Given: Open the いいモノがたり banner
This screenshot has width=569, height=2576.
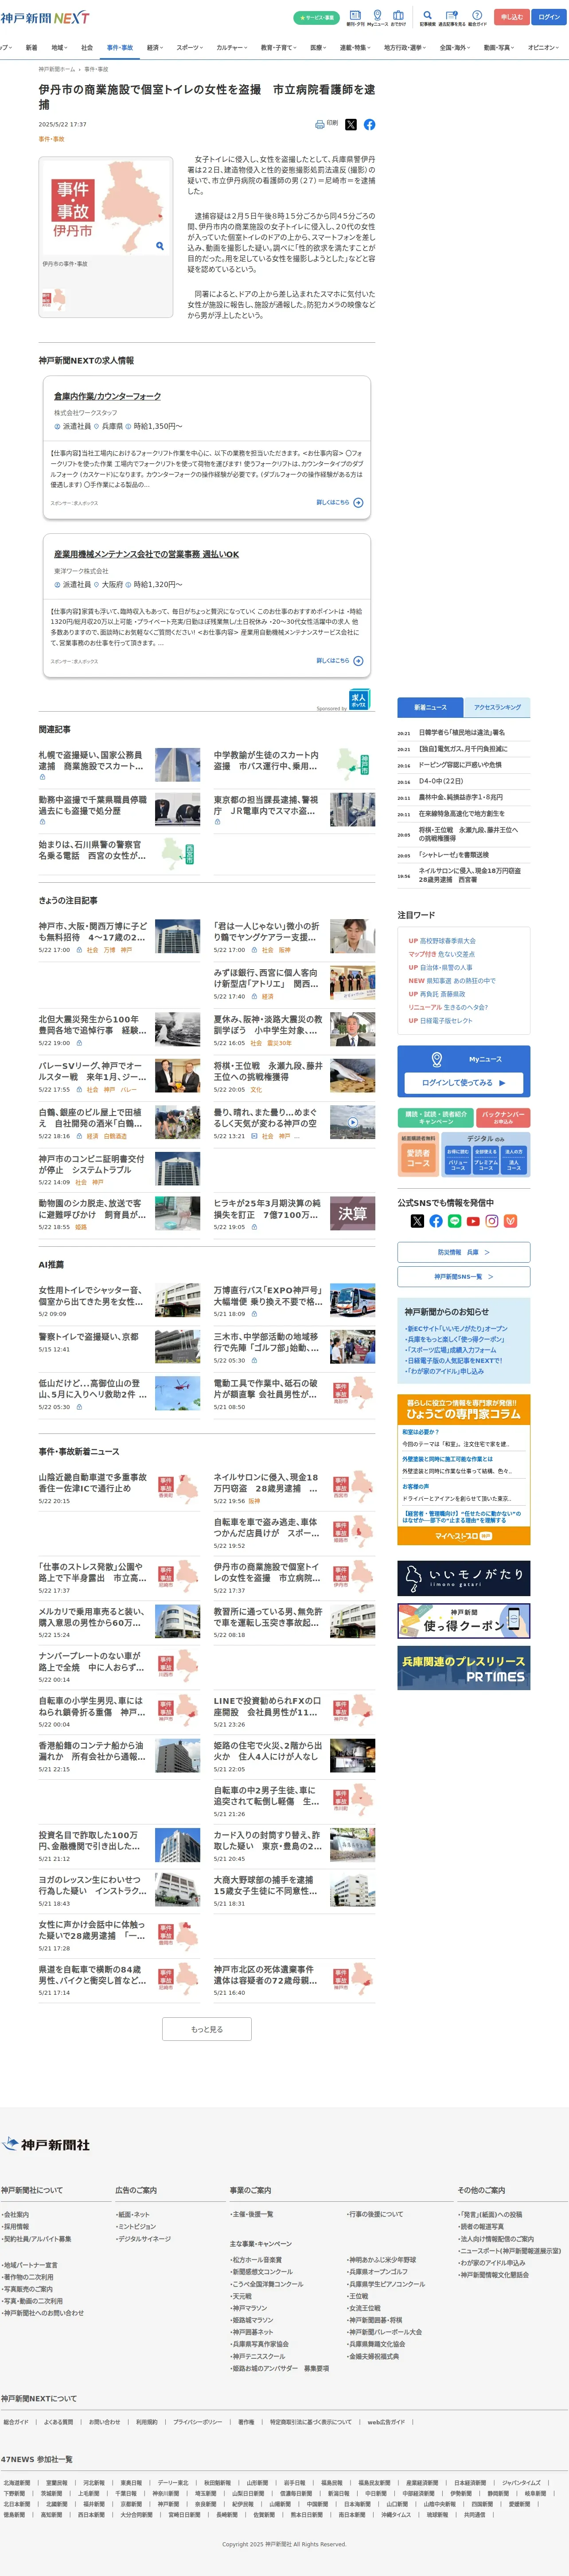Looking at the screenshot, I should click(x=464, y=1577).
